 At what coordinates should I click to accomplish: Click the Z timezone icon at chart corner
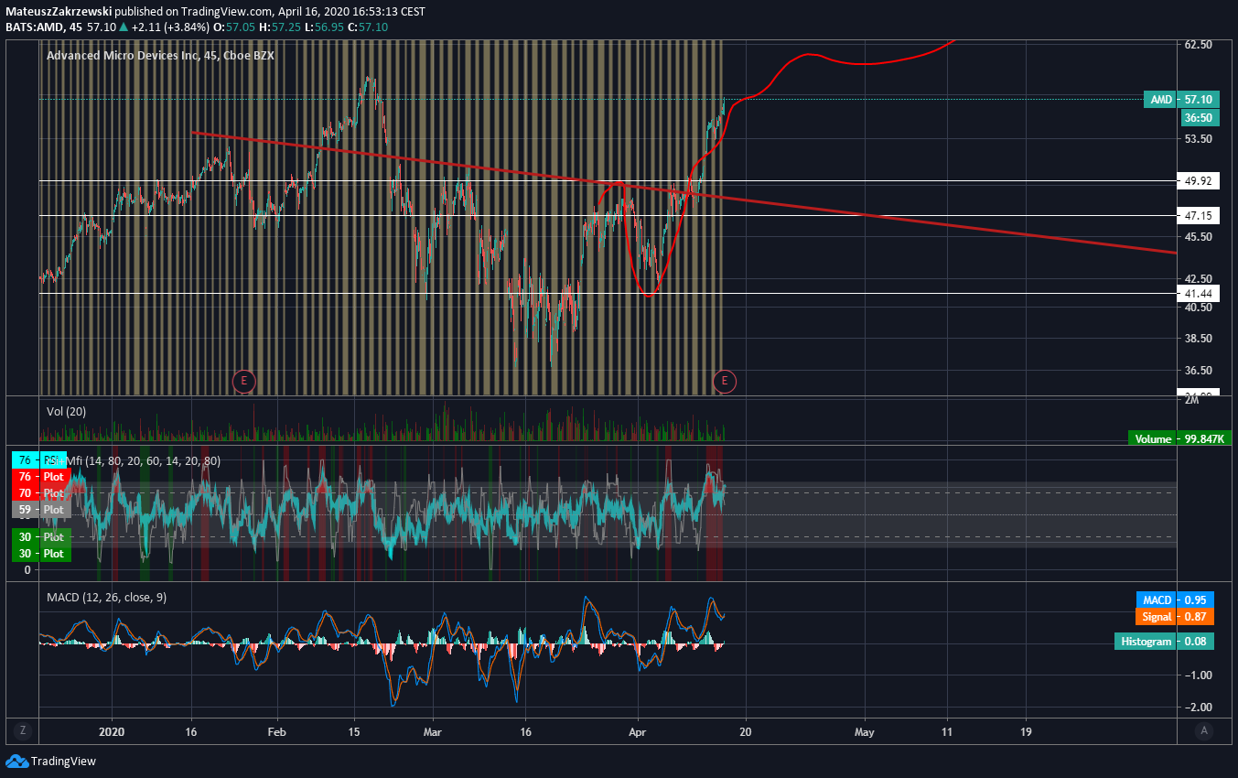[x=22, y=730]
